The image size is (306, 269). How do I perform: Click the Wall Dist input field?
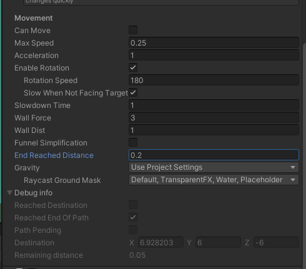point(214,130)
